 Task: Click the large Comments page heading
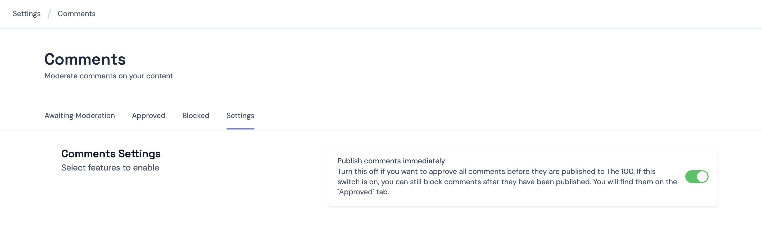pos(85,59)
